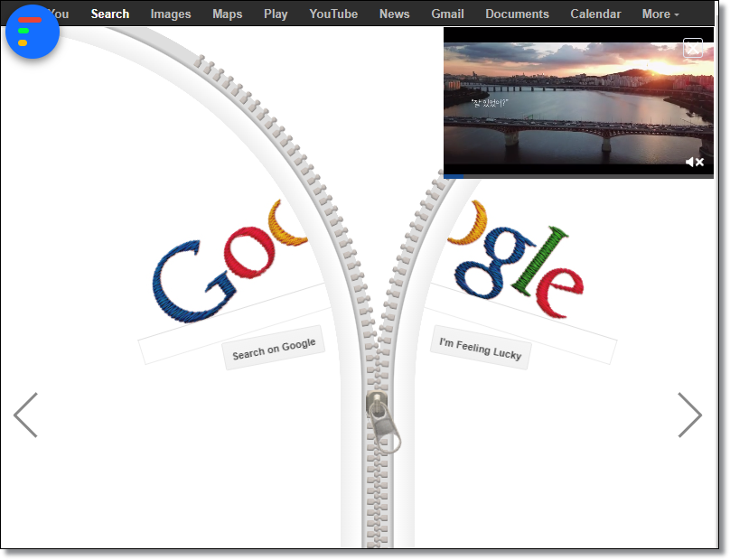730x560 pixels.
Task: Open Documents in top navigation
Action: [517, 14]
